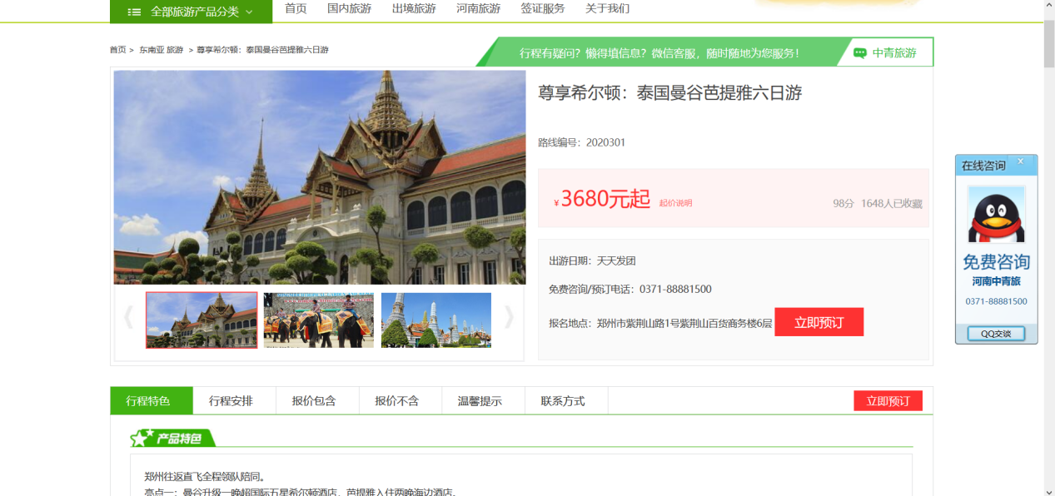Go to 出境旅游 menu item
The height and width of the screenshot is (496, 1055).
(414, 8)
